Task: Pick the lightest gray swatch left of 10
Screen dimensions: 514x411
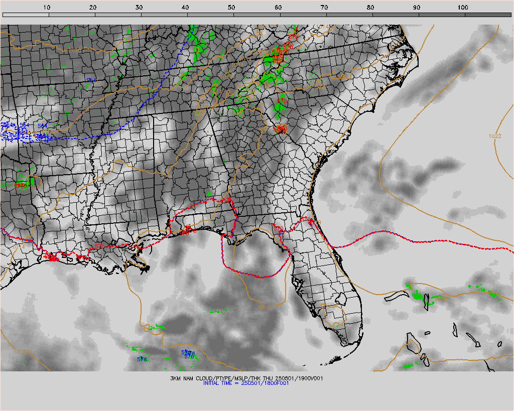Action: 26,15
